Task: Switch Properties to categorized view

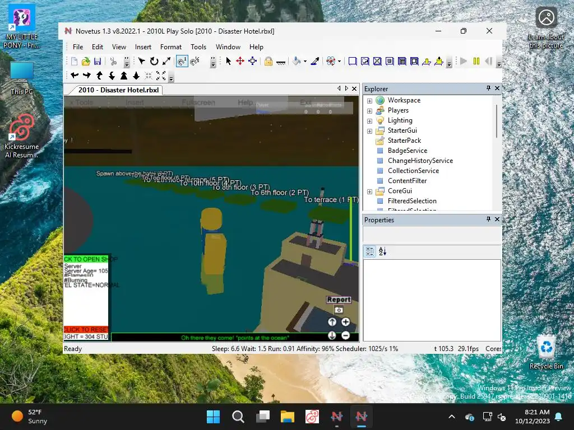Action: click(x=370, y=251)
